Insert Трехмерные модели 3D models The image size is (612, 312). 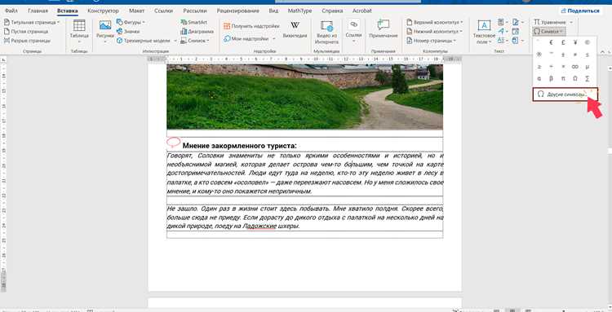pyautogui.click(x=147, y=41)
